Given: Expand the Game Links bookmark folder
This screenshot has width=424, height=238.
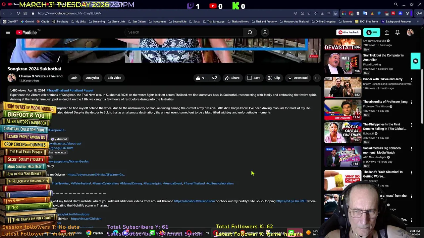Looking at the screenshot, I should [x=116, y=21].
